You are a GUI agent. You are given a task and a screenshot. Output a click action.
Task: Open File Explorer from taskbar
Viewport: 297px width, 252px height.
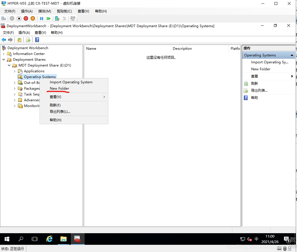point(64,239)
